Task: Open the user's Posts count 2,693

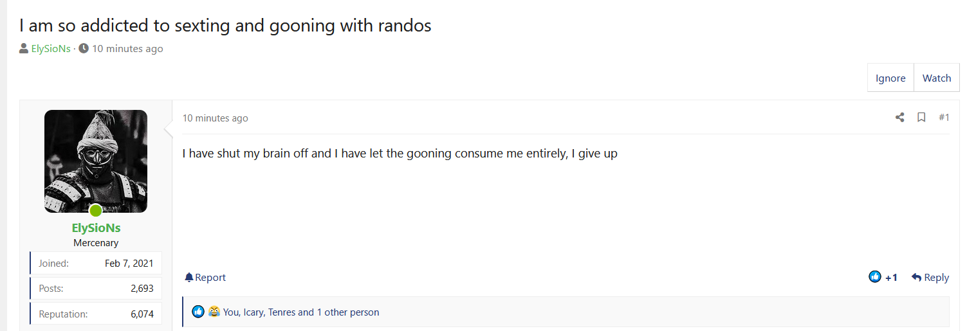Action: coord(142,289)
